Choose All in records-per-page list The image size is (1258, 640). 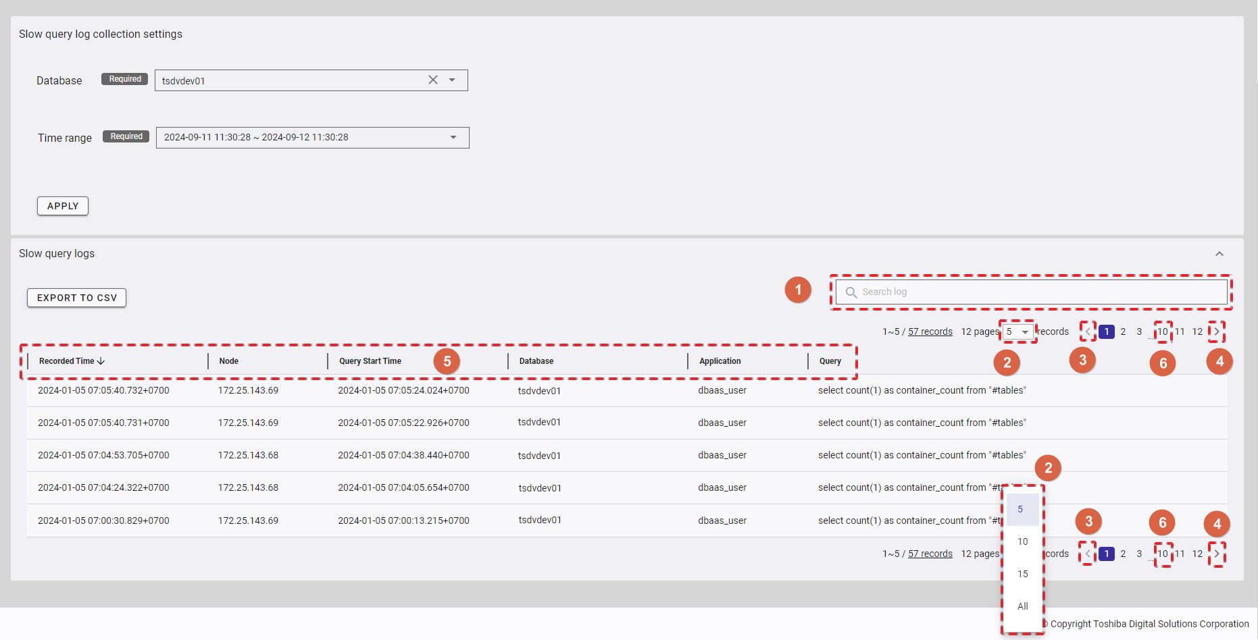[x=1022, y=606]
